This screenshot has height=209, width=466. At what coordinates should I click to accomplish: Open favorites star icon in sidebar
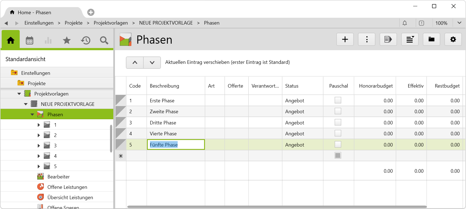67,40
